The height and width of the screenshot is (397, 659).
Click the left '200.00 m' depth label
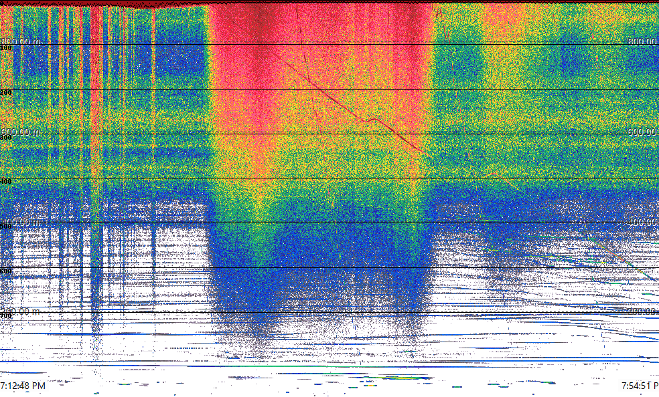pos(20,311)
